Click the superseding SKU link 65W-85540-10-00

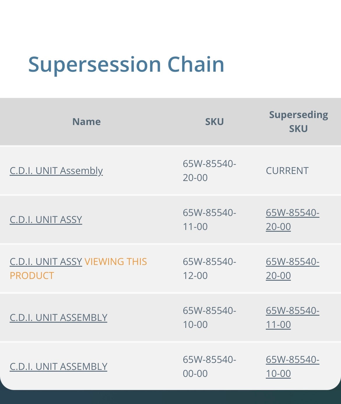click(292, 366)
